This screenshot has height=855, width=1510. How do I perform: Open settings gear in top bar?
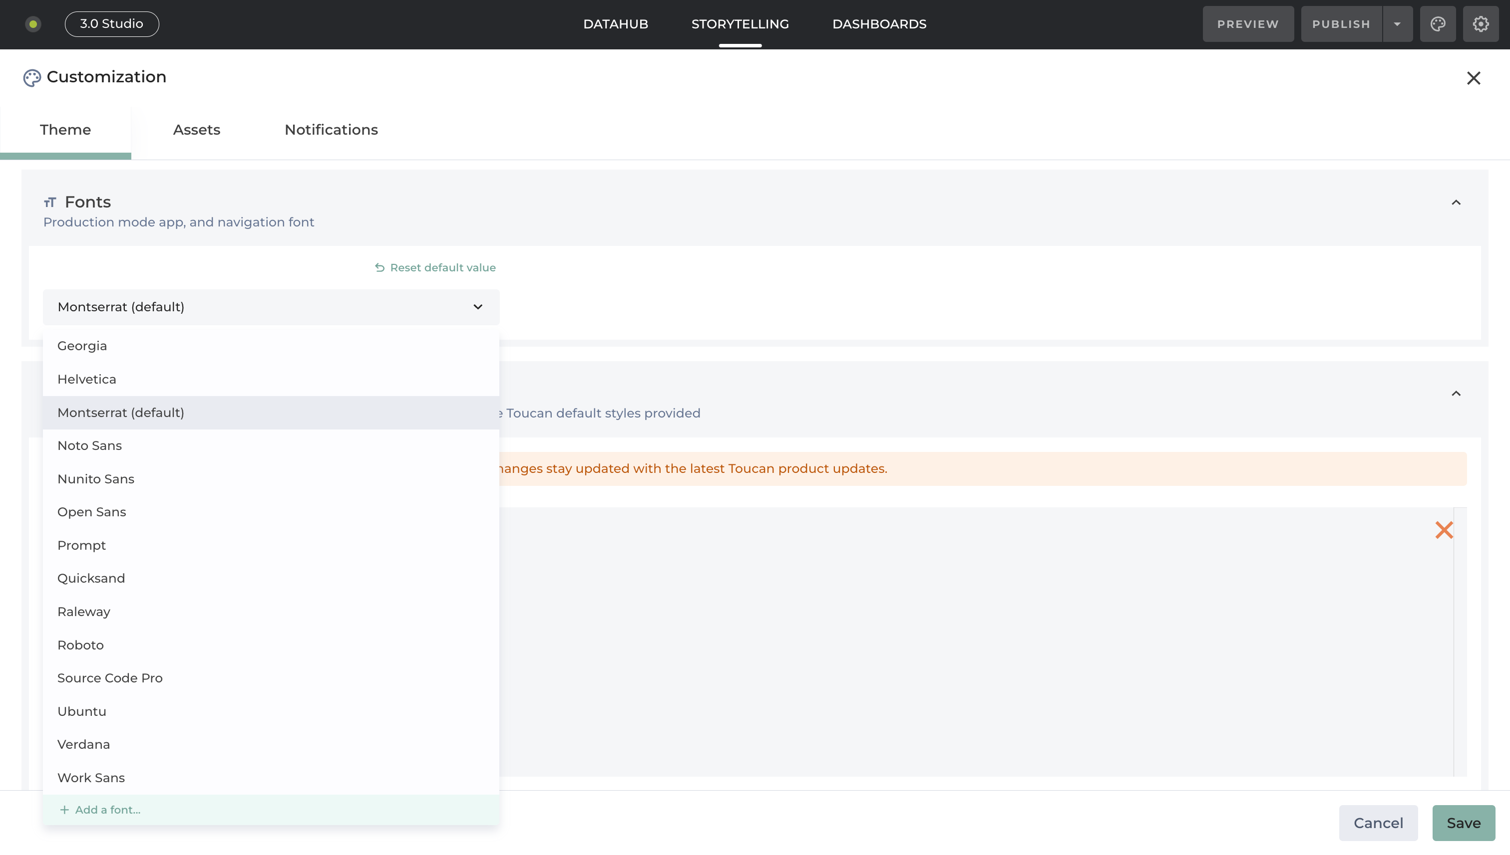pos(1481,24)
